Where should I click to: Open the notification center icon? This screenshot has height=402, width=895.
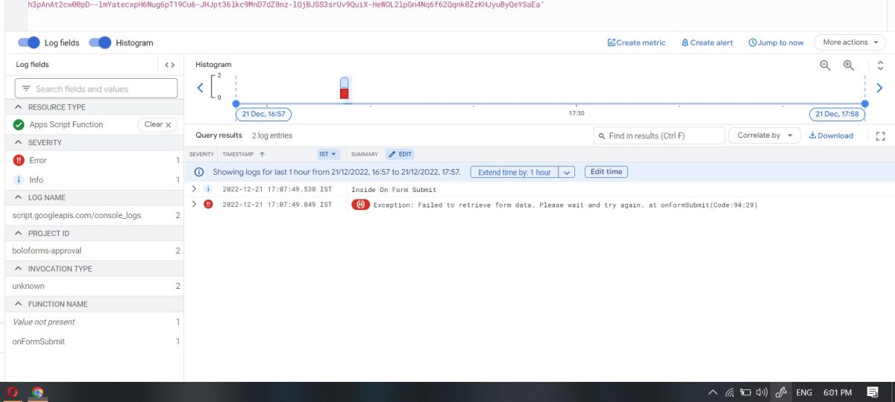coord(873,392)
